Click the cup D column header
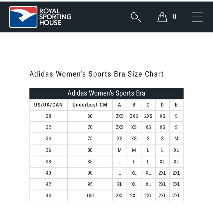 [x=162, y=105]
